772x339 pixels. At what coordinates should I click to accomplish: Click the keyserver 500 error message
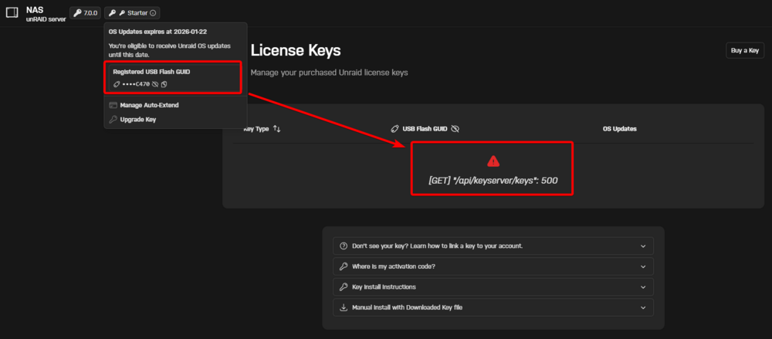click(493, 181)
